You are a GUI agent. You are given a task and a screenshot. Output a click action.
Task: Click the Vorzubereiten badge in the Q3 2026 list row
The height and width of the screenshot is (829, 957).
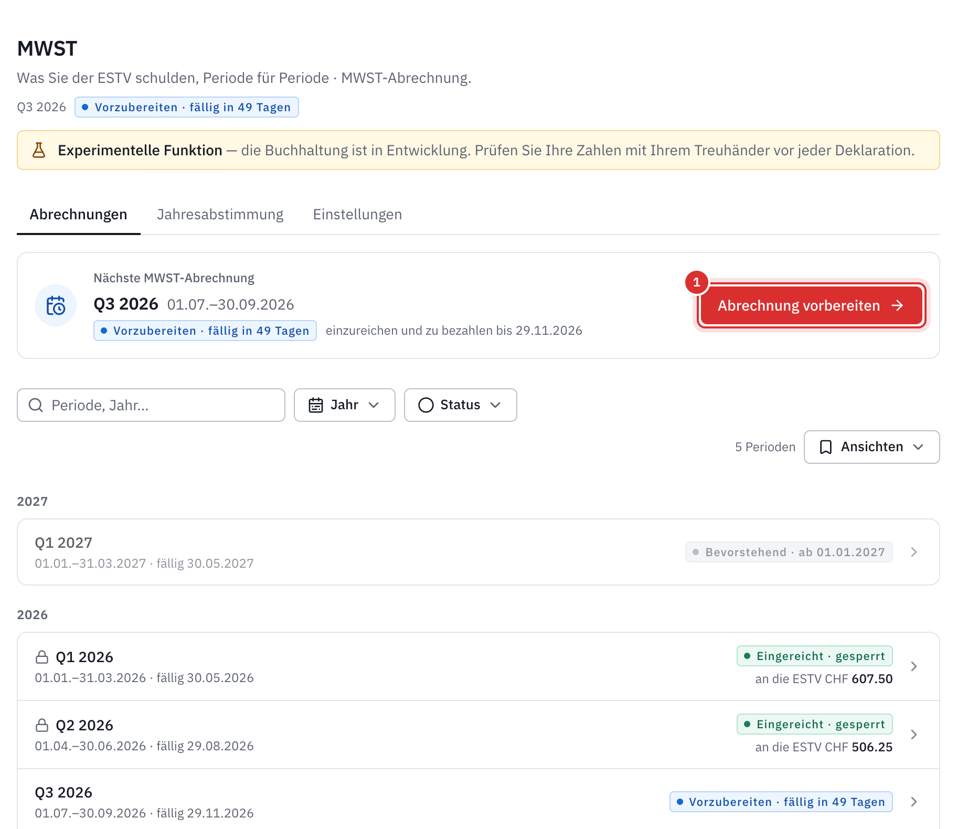click(781, 802)
